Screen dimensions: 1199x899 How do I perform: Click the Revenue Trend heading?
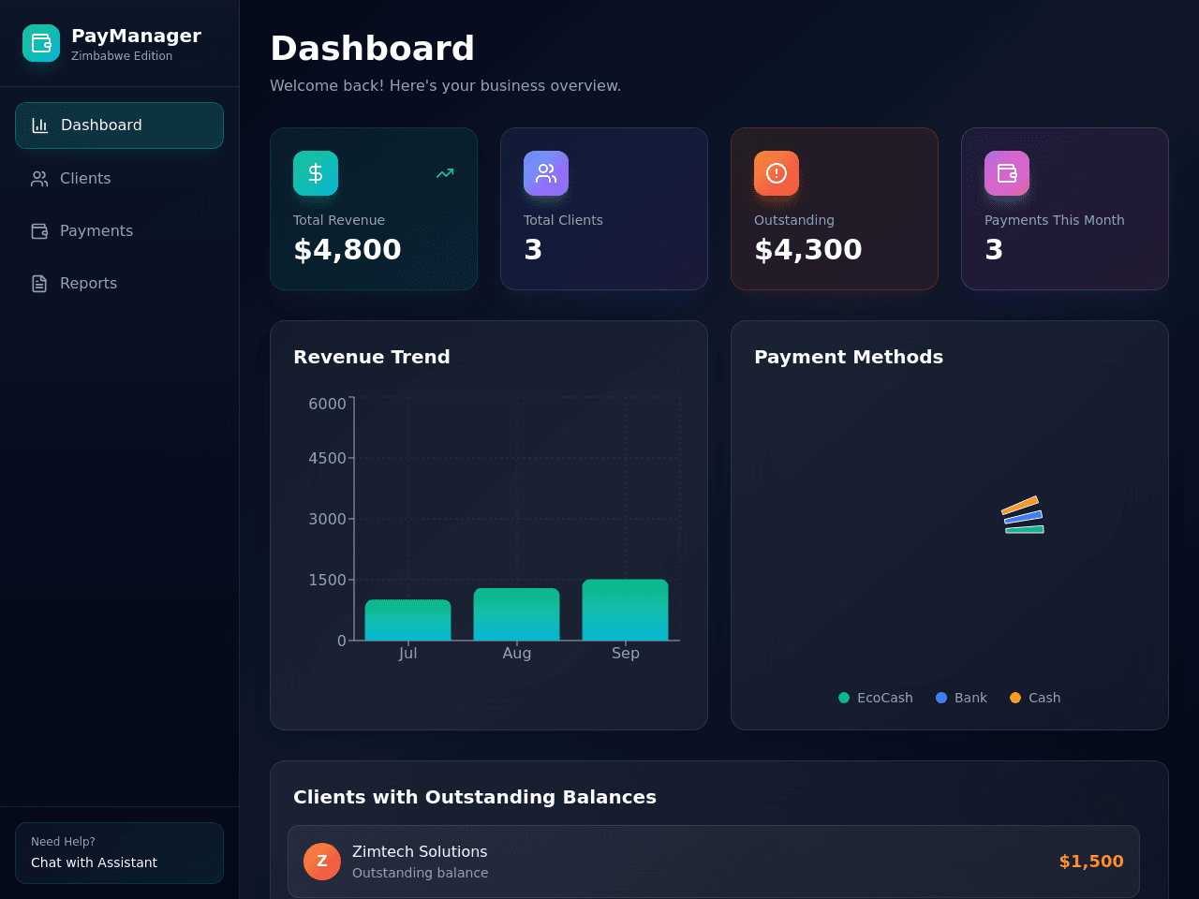[x=372, y=357]
